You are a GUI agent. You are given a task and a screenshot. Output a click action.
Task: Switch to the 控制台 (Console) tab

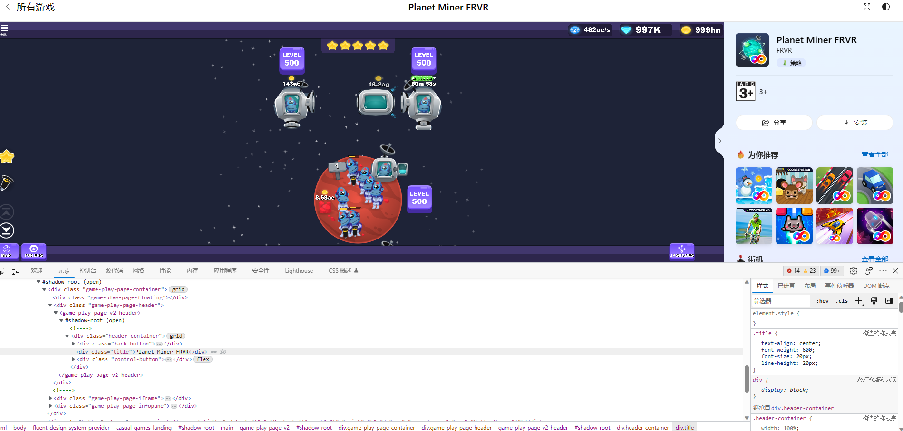(87, 271)
